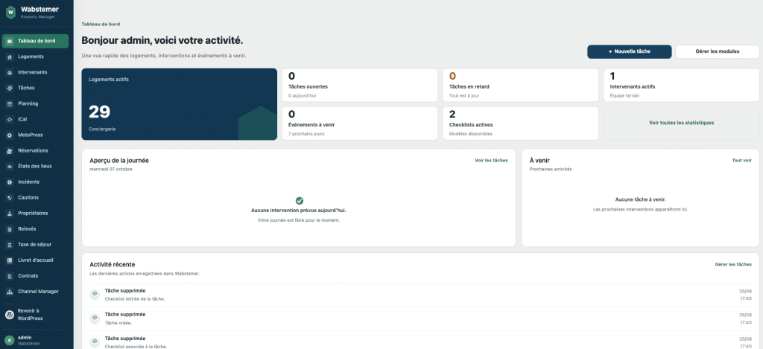
Task: Follow the Tout voir link
Action: (x=741, y=161)
